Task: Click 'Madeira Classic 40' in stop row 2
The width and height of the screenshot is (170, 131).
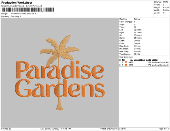Action: coord(160,65)
